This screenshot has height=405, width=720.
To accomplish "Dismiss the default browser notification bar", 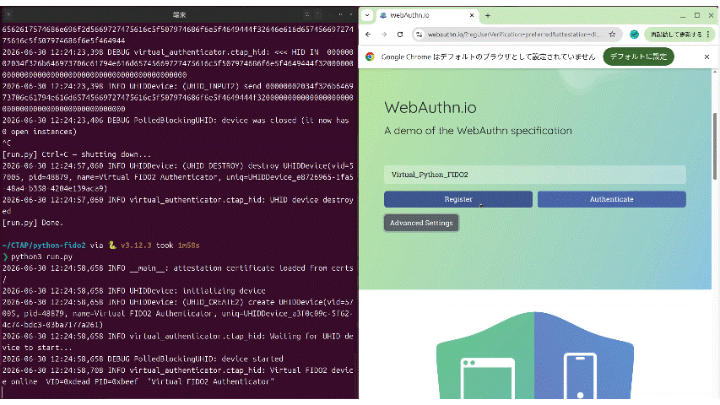I will point(706,57).
